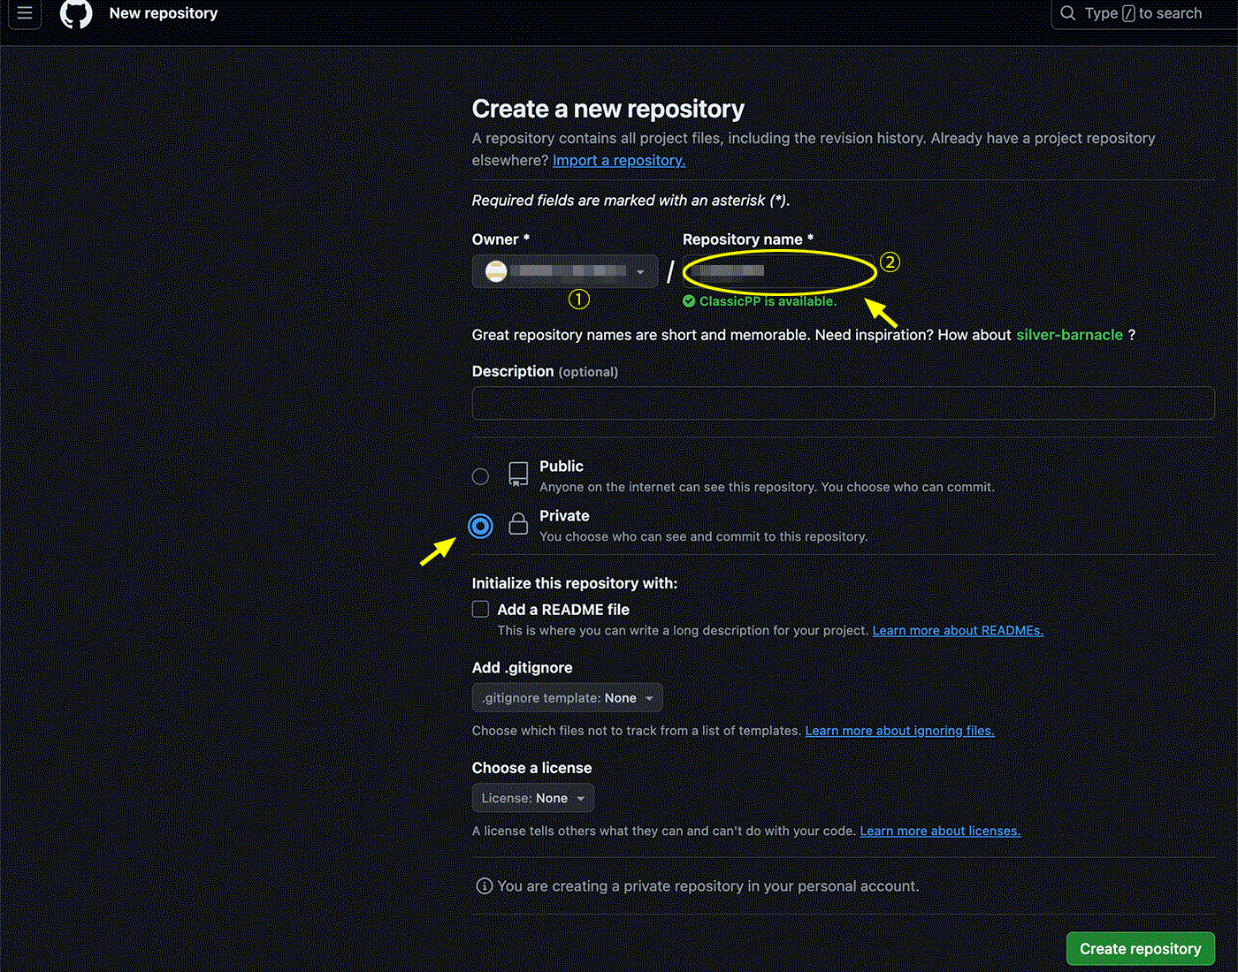
Task: Open the Import a repository link
Action: [x=619, y=160]
